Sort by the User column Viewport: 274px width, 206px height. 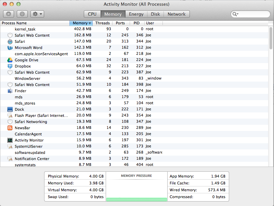tap(154, 23)
